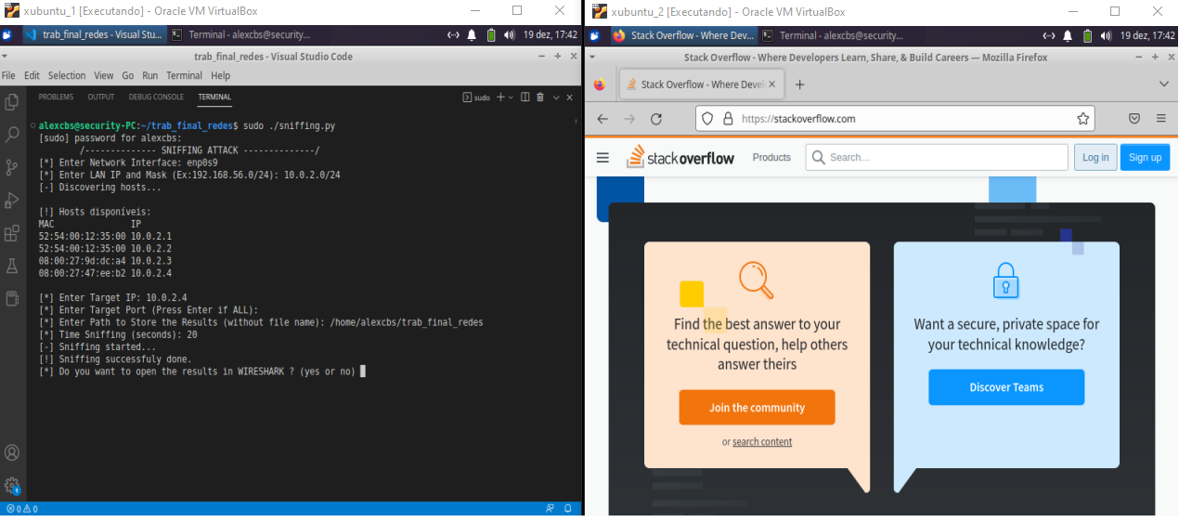Open the Source Control view
This screenshot has height=522, width=1192.
pyautogui.click(x=12, y=167)
